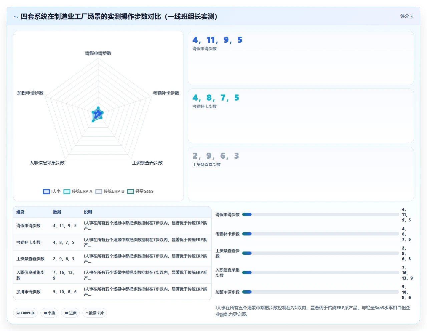
Task: Click the table cell value 4, 8, 7, 5
Action: (x=64, y=242)
